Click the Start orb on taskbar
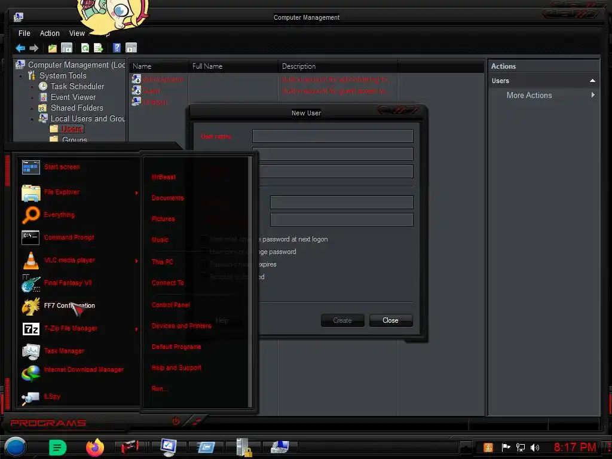Viewport: 612px width, 459px height. tap(16, 447)
